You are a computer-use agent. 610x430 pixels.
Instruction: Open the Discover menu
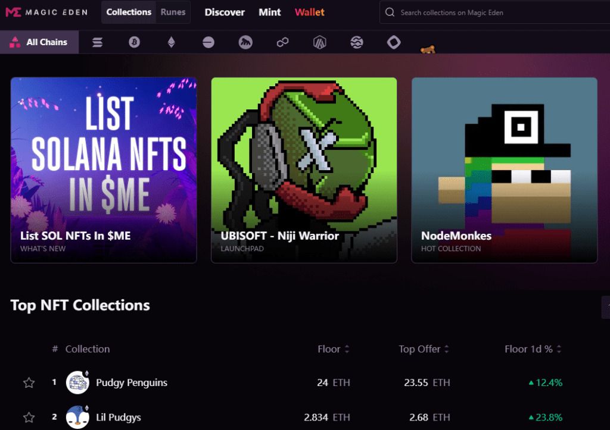(x=225, y=12)
